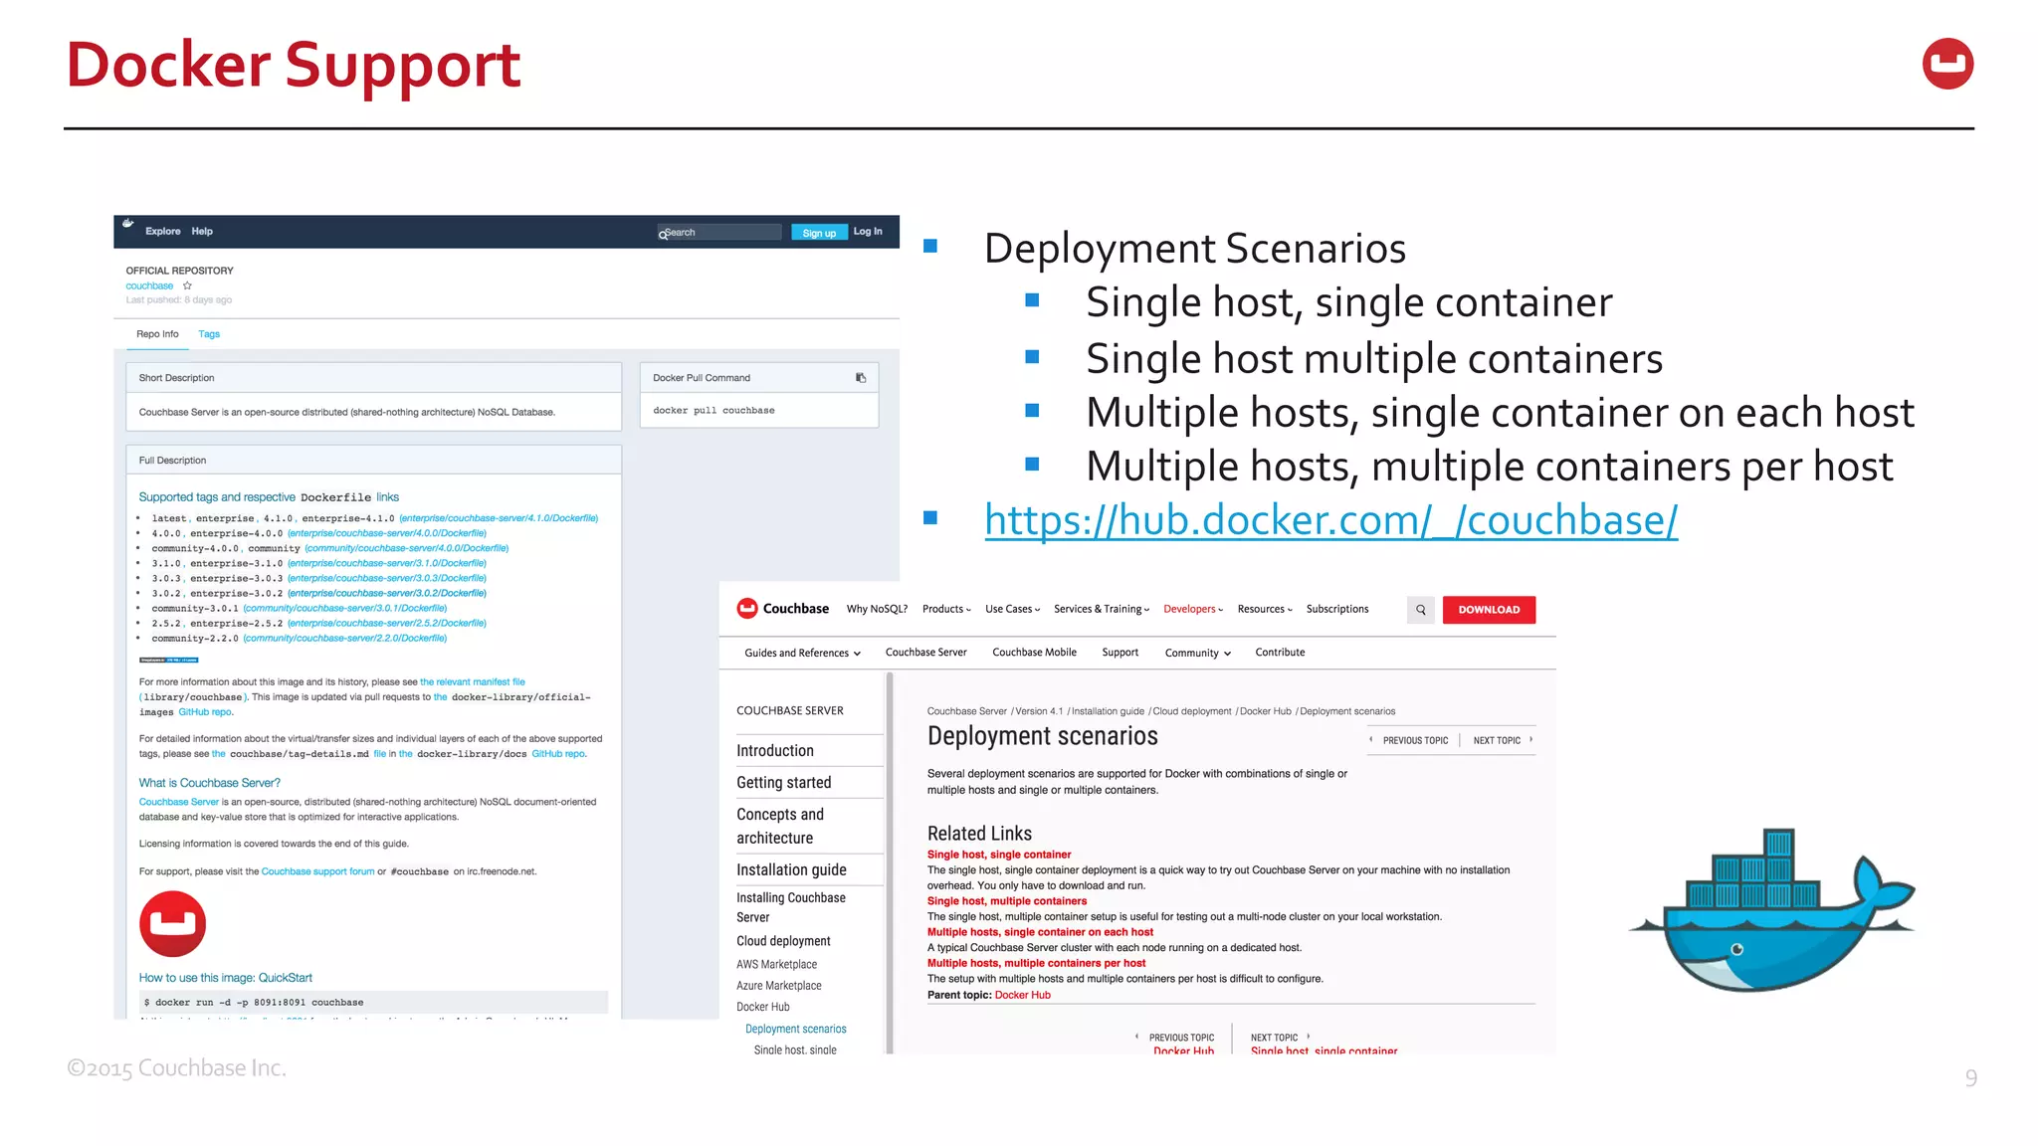The height and width of the screenshot is (1146, 2038).
Task: Expand the Guides and References dropdown
Action: pos(802,654)
